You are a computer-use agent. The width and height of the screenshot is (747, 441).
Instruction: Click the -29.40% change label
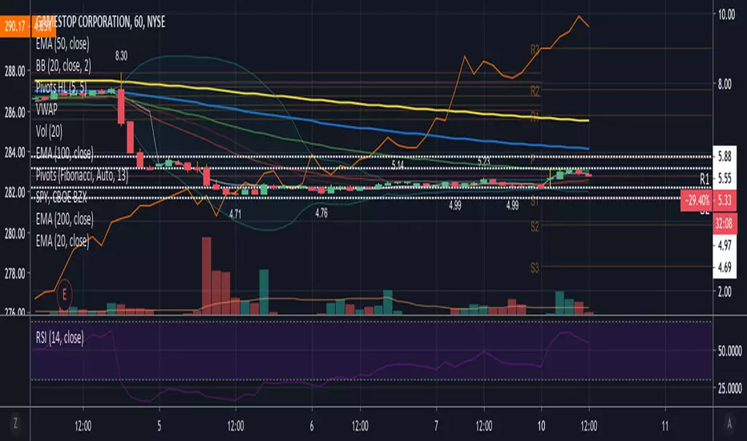[697, 200]
